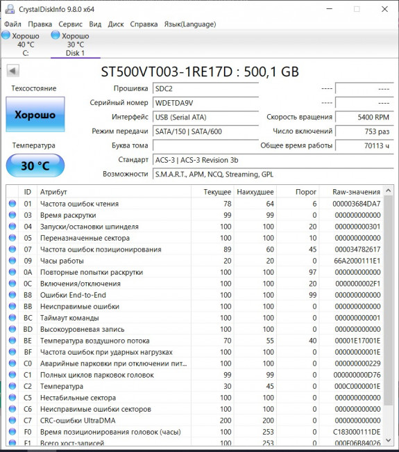Select the row Температура воздушного потока
Viewport: 399px width, 452px height.
coord(195,341)
